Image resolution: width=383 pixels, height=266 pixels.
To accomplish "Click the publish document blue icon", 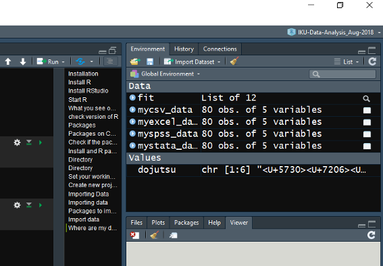I will coord(80,61).
